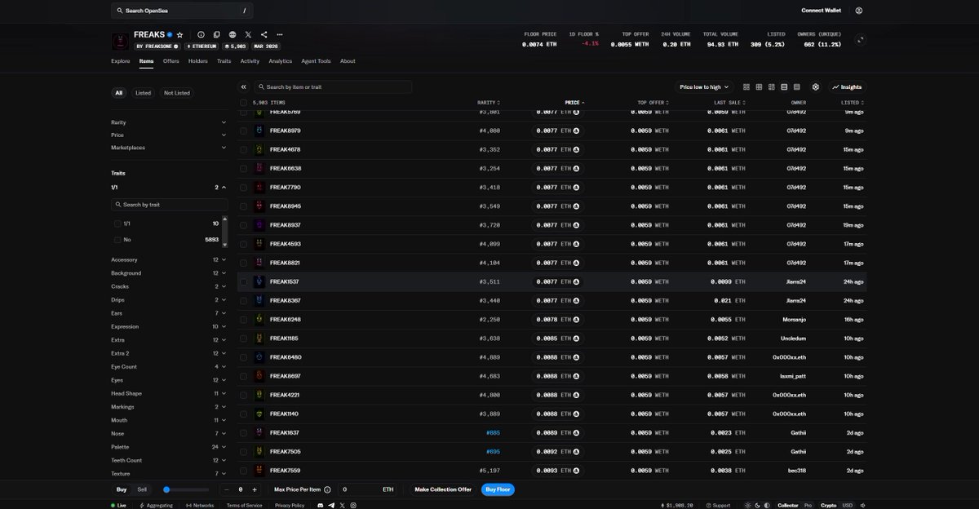Image resolution: width=979 pixels, height=509 pixels.
Task: Switch to the Holders tab
Action: [x=198, y=61]
